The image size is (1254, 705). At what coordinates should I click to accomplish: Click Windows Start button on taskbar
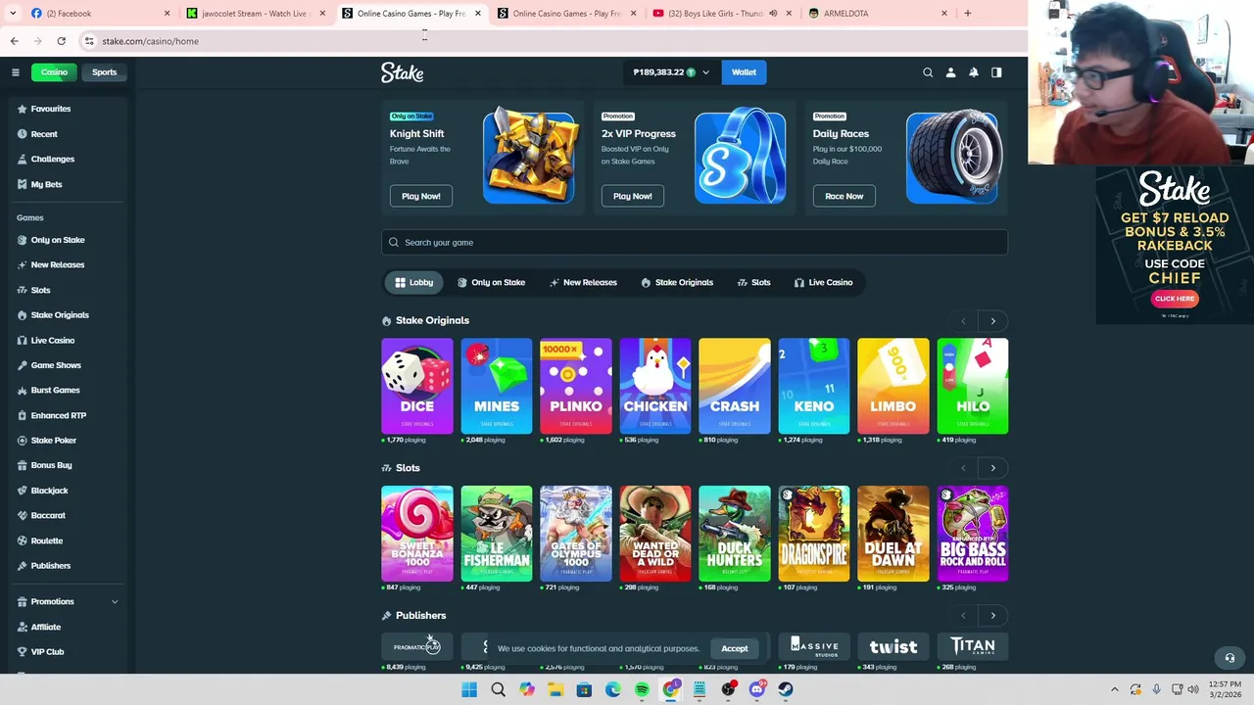469,689
